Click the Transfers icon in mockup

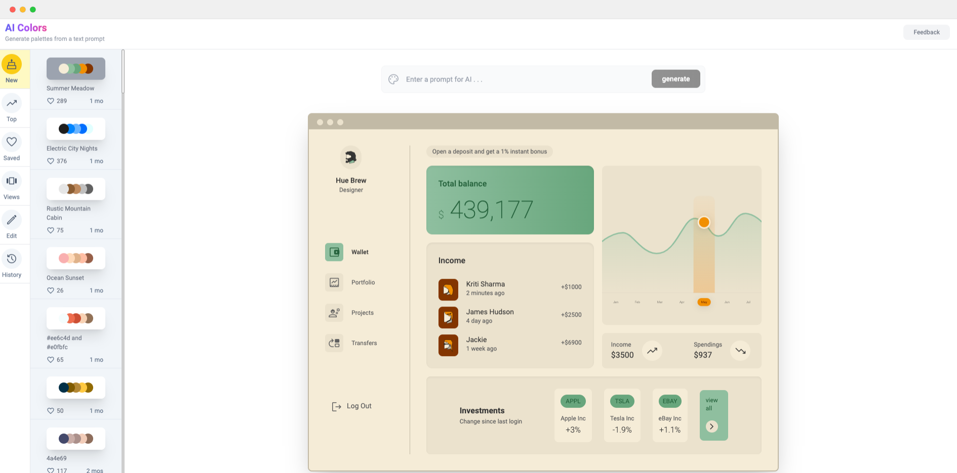click(334, 343)
